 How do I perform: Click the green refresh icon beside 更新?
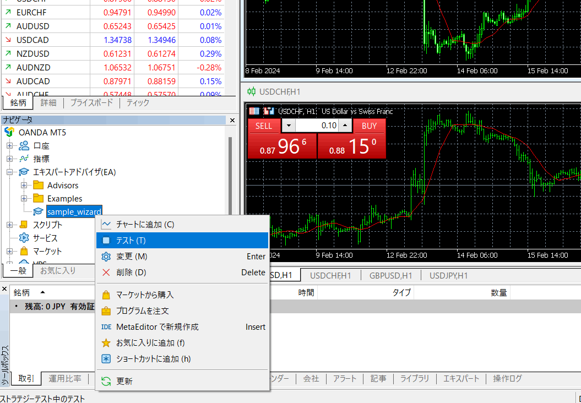[x=106, y=381]
